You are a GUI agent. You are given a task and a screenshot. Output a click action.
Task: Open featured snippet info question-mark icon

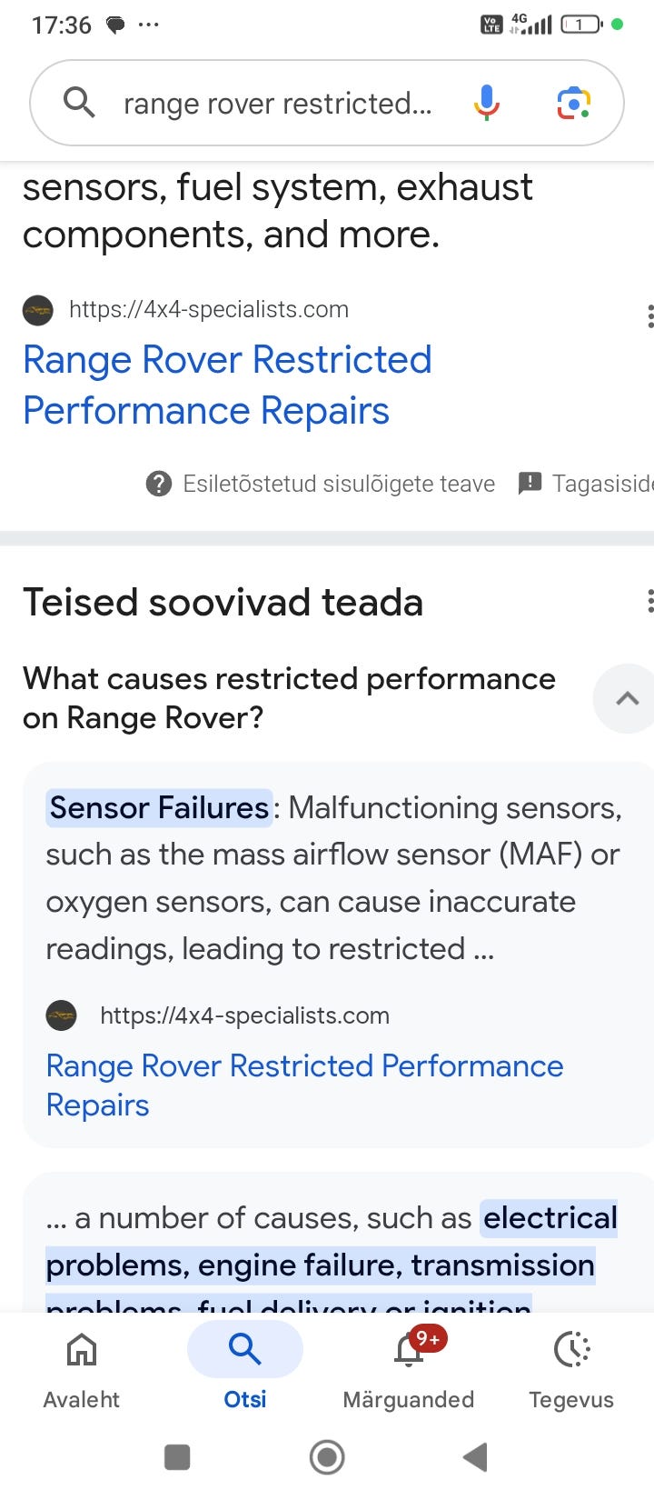[x=159, y=484]
